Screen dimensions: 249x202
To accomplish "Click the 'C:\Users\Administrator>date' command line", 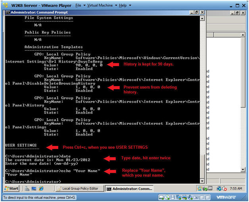I will [38, 156].
